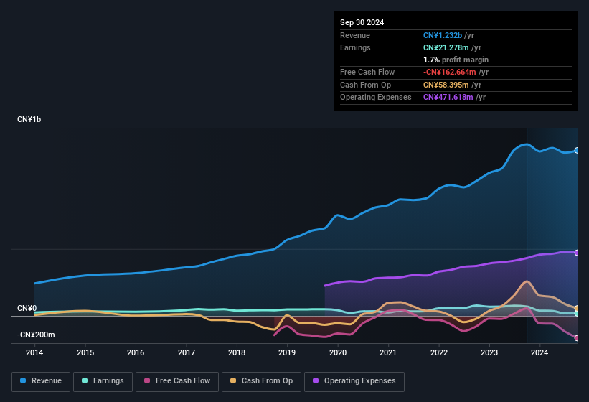
Task: Toggle the Revenue legend button
Action: point(41,381)
